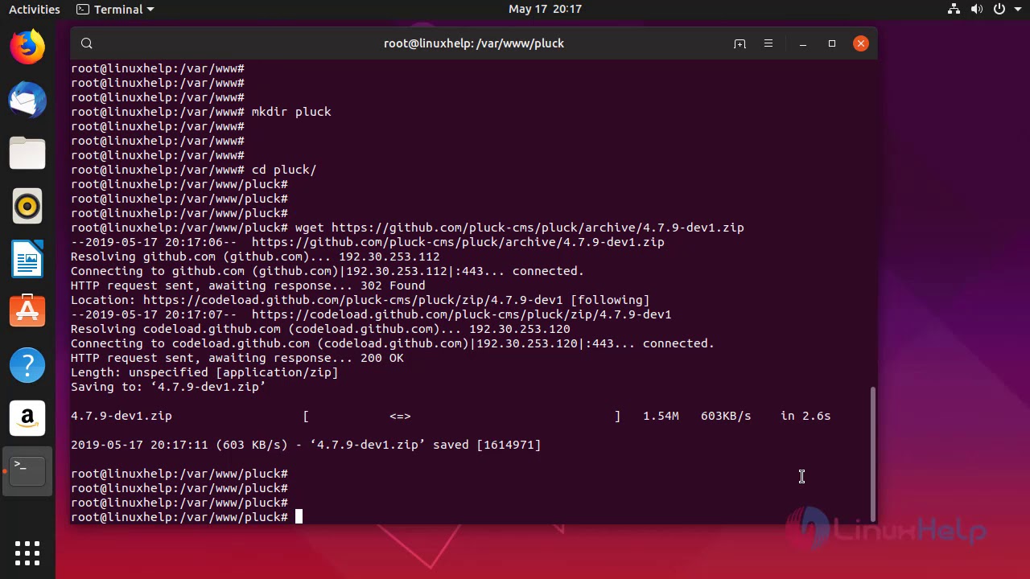The width and height of the screenshot is (1030, 579).
Task: Open Ubuntu Software from the dock
Action: tap(27, 312)
